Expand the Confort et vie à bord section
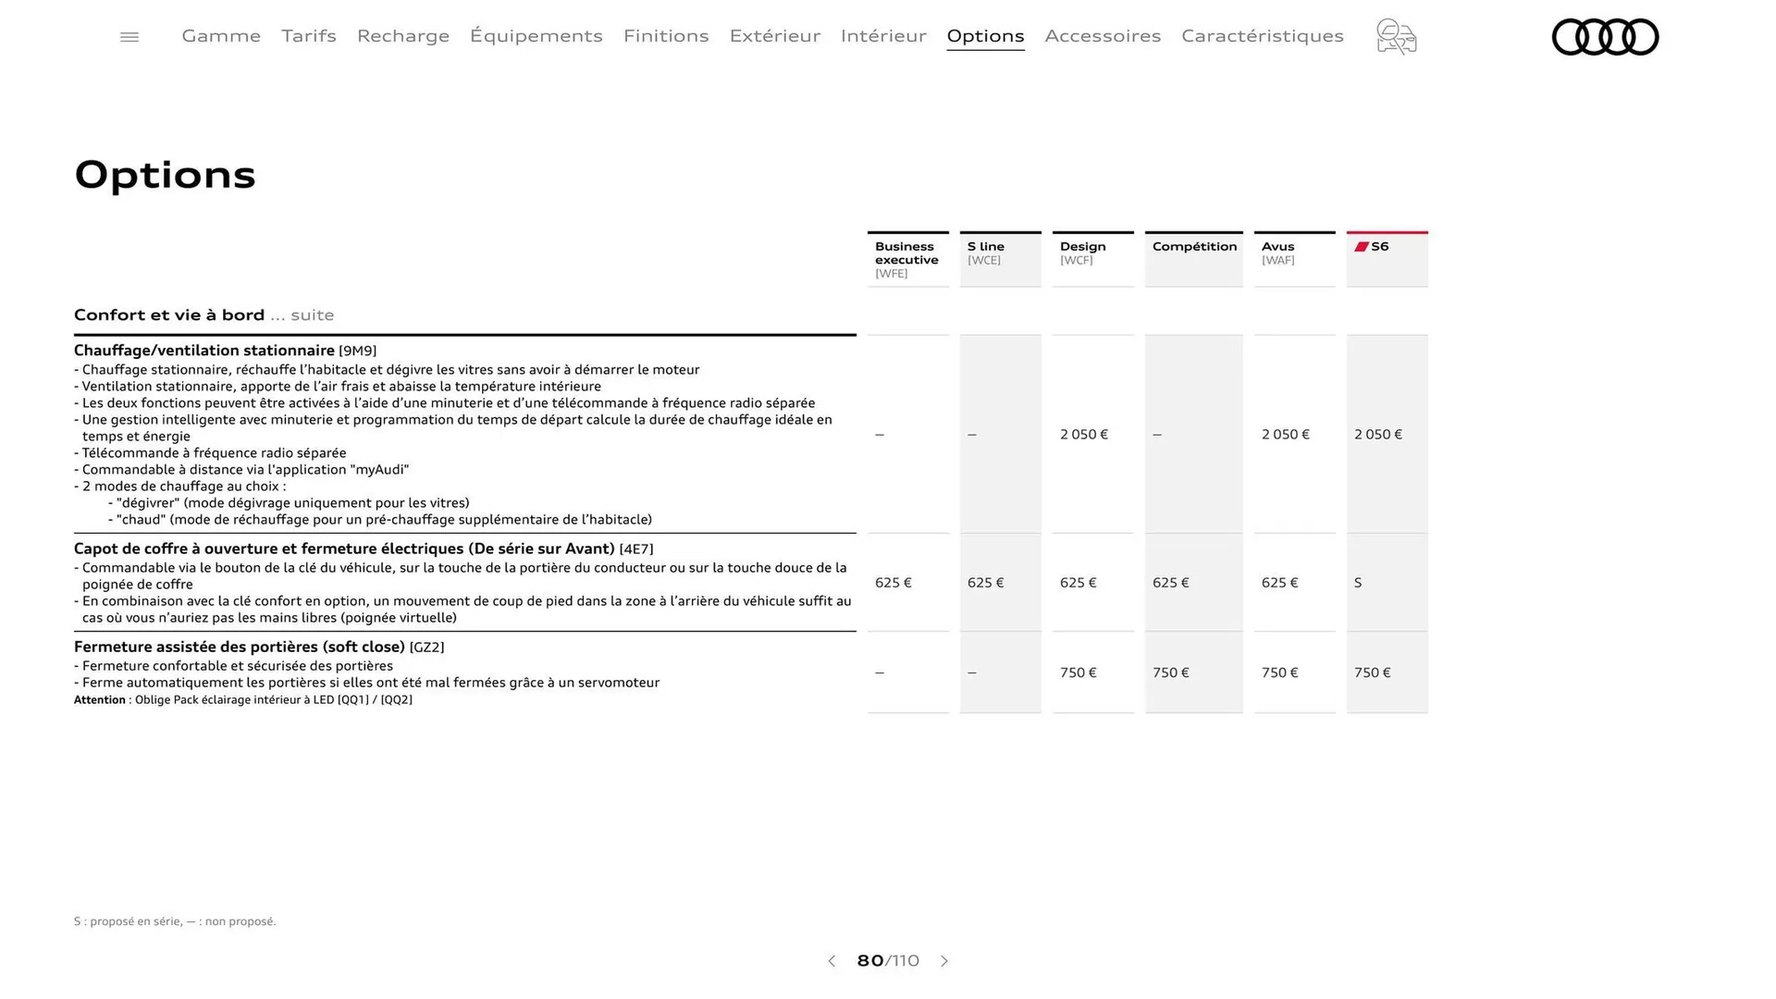Viewport: 1776px width, 999px height. coord(169,314)
